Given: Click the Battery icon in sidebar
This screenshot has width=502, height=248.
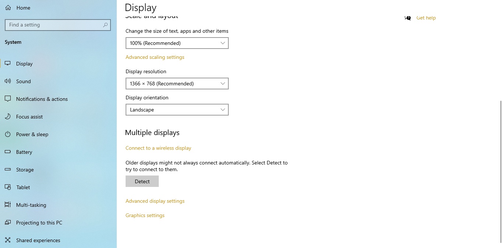Looking at the screenshot, I should click(x=8, y=152).
